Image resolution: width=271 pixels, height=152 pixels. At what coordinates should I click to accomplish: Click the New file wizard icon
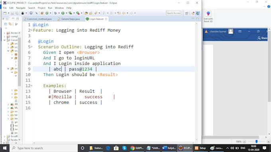[5, 13]
